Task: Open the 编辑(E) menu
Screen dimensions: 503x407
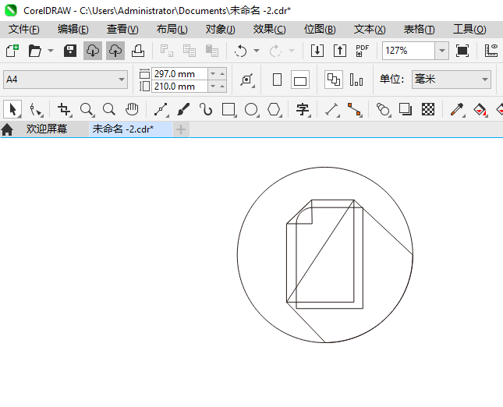Action: coord(73,30)
